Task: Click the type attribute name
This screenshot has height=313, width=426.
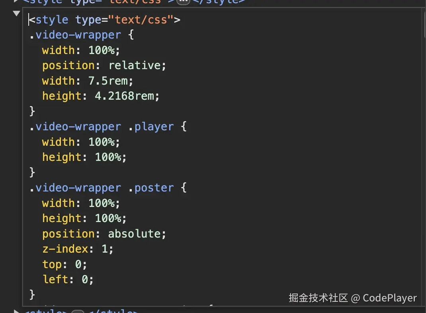Action: (88, 19)
